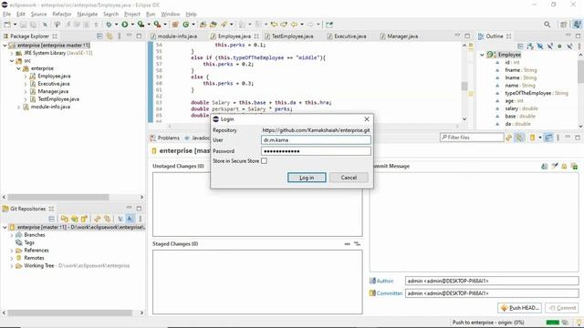
Task: Collapse the src folder node
Action: [x=12, y=61]
